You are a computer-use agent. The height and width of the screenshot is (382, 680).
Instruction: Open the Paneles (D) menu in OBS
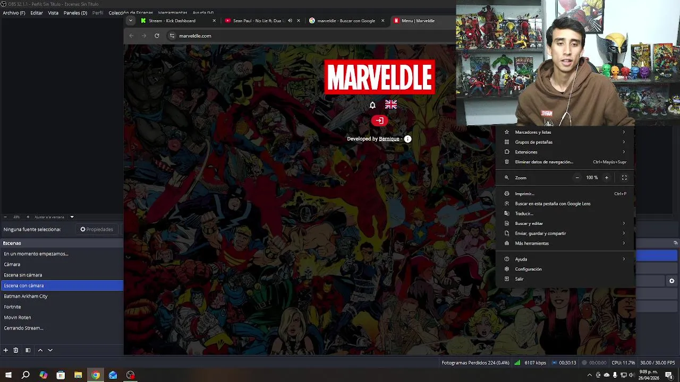75,13
